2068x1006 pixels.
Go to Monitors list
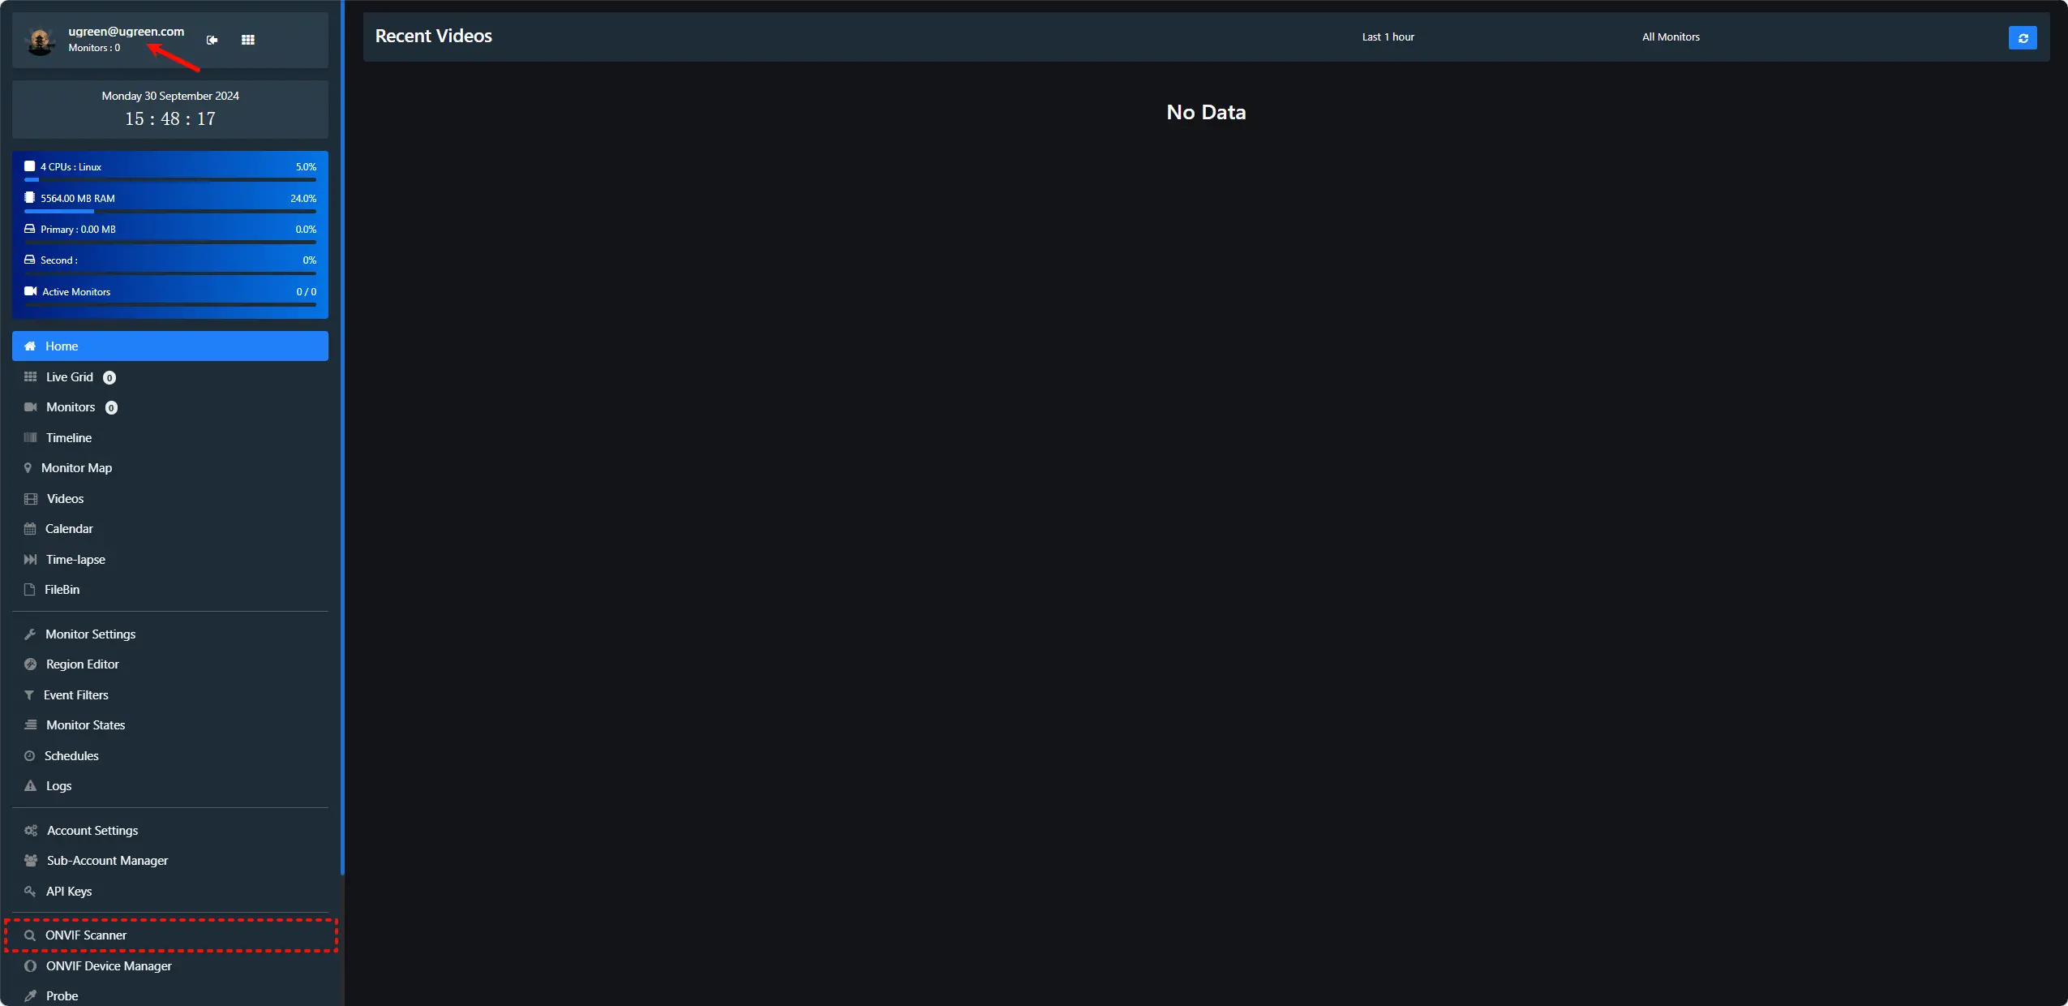pyautogui.click(x=71, y=407)
